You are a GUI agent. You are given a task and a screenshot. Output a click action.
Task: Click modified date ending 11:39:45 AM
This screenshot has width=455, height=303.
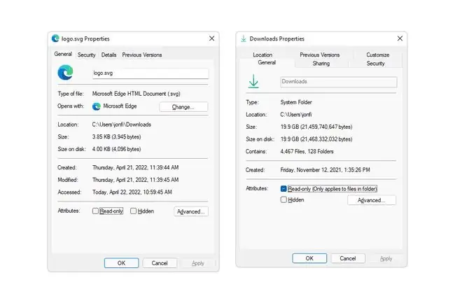135,180
